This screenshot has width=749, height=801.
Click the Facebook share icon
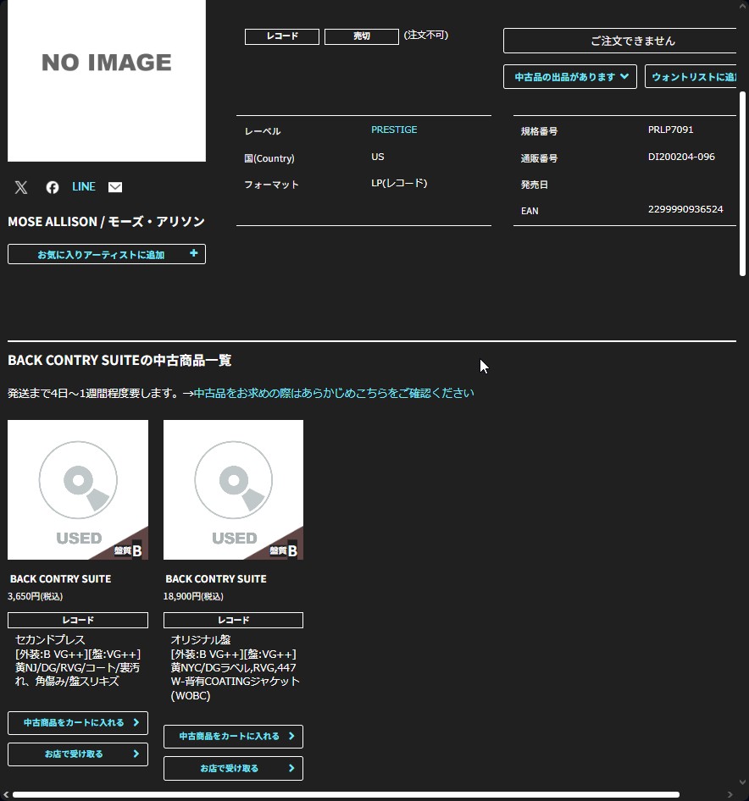(x=53, y=187)
